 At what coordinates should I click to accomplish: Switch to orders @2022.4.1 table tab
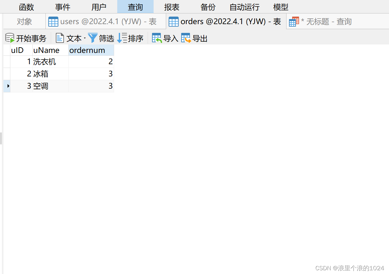click(x=226, y=22)
